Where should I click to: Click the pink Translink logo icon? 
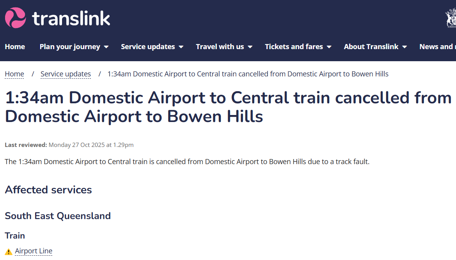[x=15, y=18]
